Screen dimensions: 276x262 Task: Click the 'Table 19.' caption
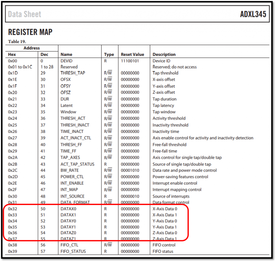17,42
